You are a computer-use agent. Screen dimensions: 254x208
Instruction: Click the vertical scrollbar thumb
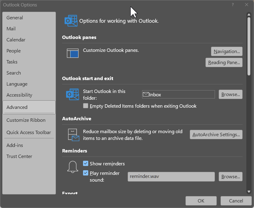pyautogui.click(x=249, y=46)
